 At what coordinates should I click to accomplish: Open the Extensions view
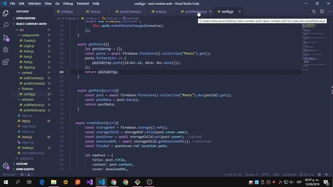[6, 62]
